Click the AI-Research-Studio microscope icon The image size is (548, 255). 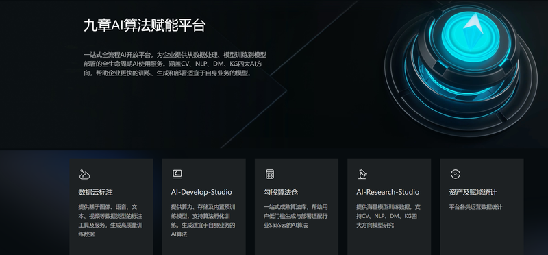click(363, 174)
